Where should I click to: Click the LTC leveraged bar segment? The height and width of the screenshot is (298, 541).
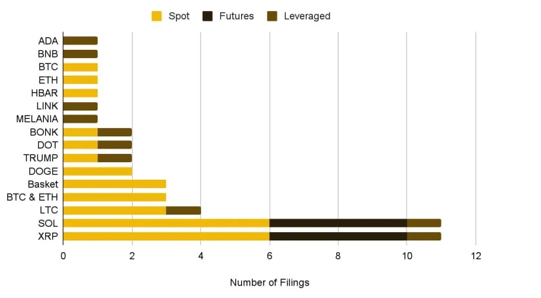click(x=184, y=210)
